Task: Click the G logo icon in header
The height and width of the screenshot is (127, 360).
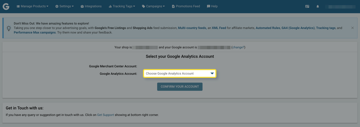Action: point(6,7)
